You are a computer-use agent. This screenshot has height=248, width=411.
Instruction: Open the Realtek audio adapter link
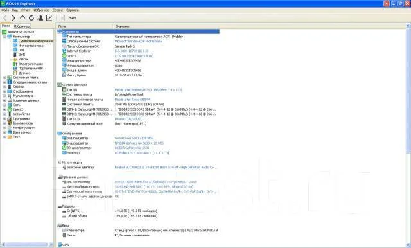pyautogui.click(x=166, y=167)
